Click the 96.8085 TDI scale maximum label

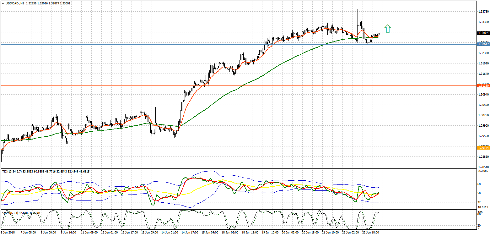coord(482,171)
